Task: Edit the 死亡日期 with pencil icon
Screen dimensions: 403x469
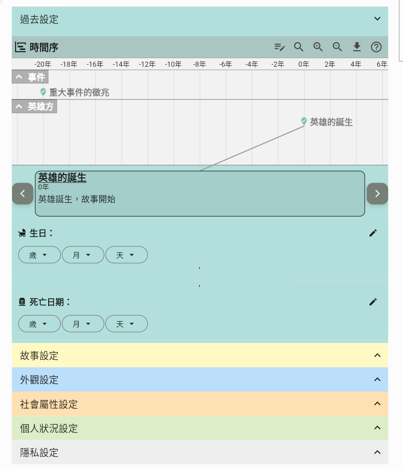Action: [x=373, y=302]
